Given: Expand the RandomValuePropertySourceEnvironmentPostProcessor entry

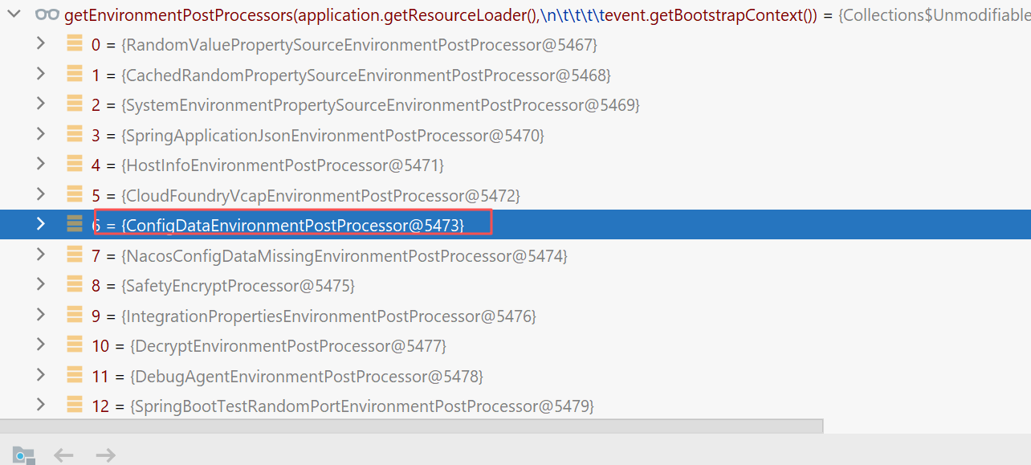Looking at the screenshot, I should [x=41, y=44].
